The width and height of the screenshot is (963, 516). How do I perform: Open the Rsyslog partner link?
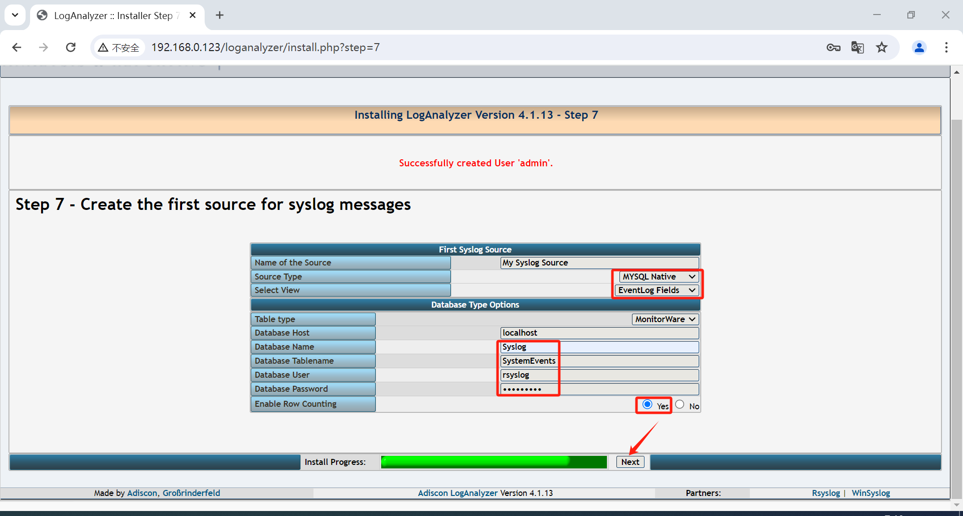[826, 493]
